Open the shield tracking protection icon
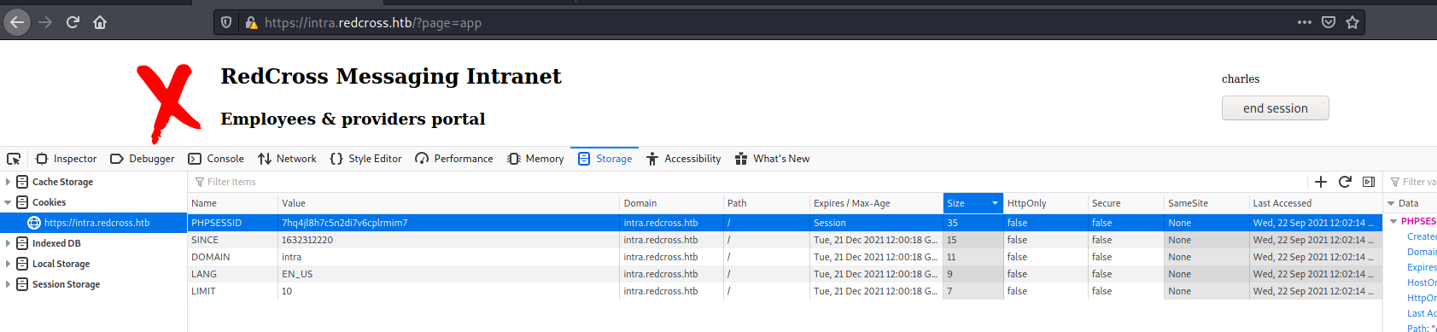Viewport: 1437px width, 332px height. coord(226,22)
